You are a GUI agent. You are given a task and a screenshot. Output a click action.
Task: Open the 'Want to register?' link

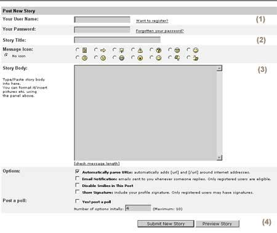coord(152,21)
